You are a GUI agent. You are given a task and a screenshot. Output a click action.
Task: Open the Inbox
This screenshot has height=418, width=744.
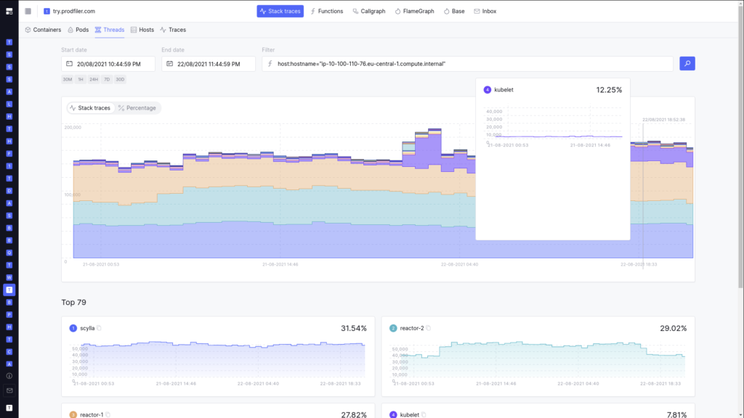point(485,11)
